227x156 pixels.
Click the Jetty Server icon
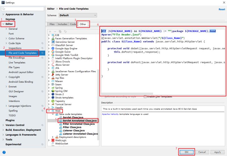tap(53, 75)
